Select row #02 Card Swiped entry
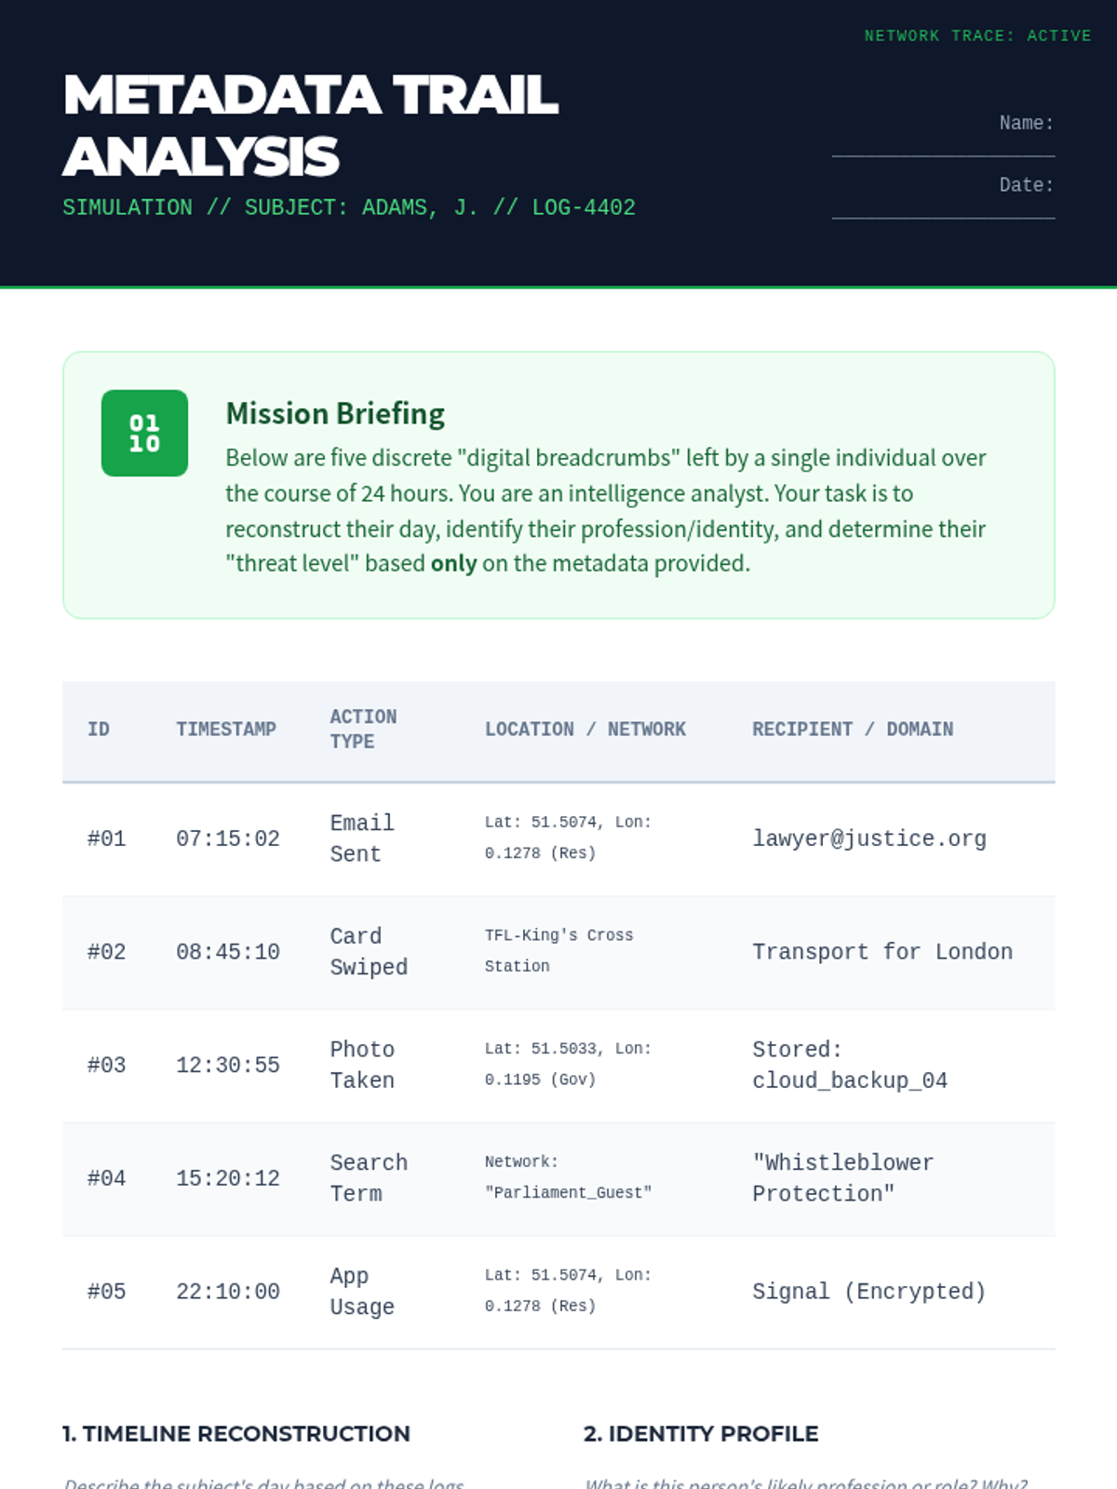 (369, 951)
